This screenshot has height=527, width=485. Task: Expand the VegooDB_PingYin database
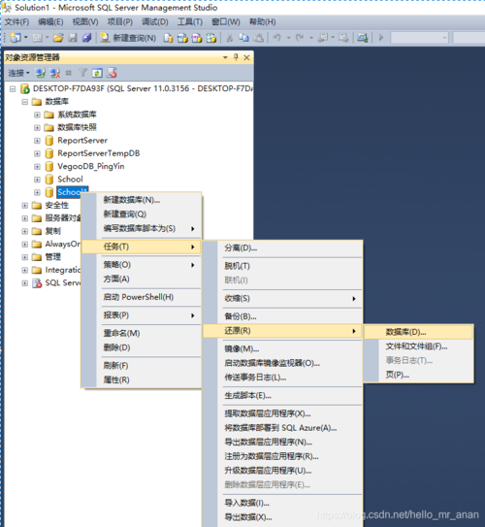[37, 167]
